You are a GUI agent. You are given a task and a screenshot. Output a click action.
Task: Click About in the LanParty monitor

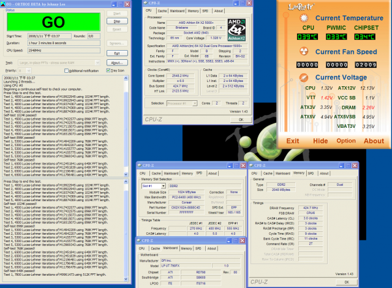click(x=374, y=141)
